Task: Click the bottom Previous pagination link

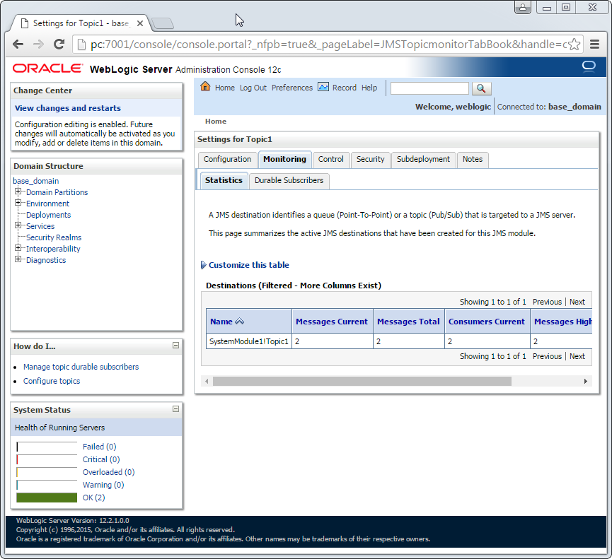Action: [547, 356]
